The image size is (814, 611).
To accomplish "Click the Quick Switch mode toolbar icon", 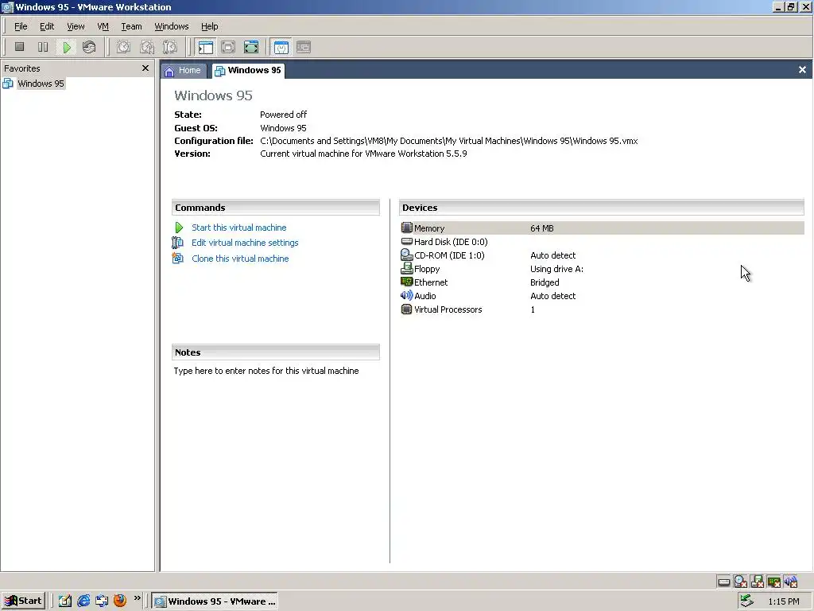I will click(228, 47).
